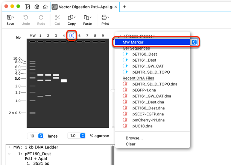This screenshot has height=165, width=231.
Task: Select lane 2 header
Action: click(48, 36)
